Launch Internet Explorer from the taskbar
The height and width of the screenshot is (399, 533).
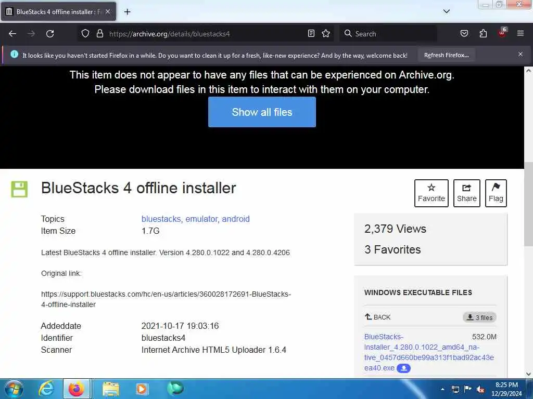click(x=46, y=389)
